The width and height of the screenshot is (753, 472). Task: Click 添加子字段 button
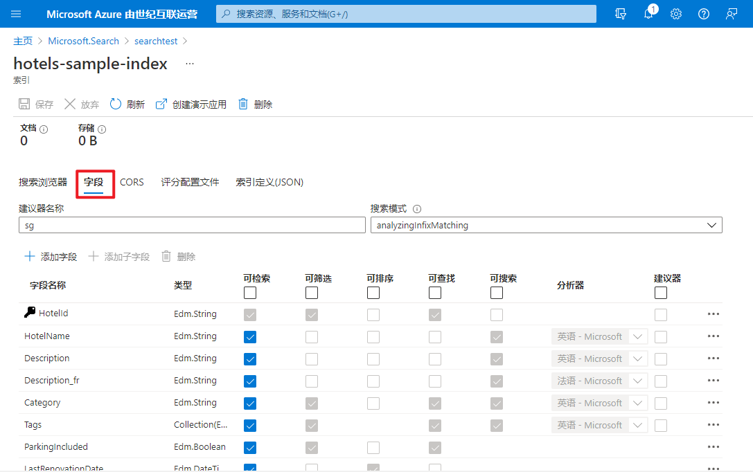point(119,257)
